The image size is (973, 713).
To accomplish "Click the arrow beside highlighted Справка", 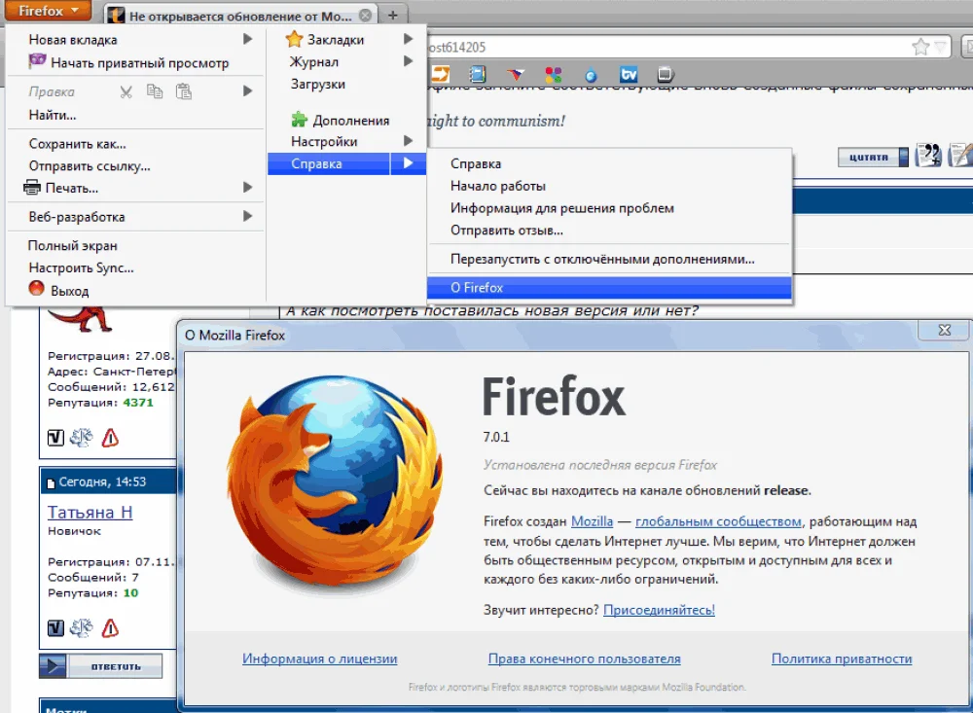I will 408,163.
